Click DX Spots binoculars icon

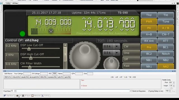[x=23, y=96]
